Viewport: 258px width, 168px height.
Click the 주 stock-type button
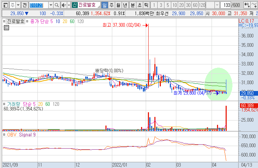click(13, 5)
